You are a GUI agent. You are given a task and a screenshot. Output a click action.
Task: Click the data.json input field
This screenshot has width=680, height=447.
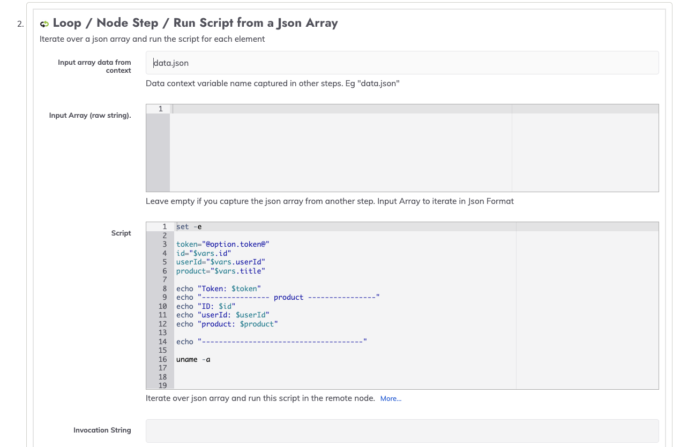pyautogui.click(x=402, y=63)
